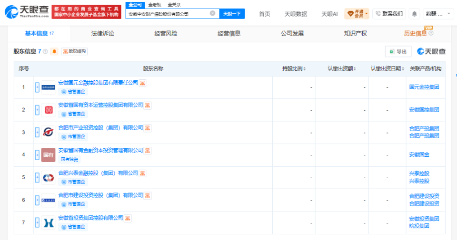Click 国有独资 tag in row 4
The width and height of the screenshot is (457, 240).
point(70,159)
